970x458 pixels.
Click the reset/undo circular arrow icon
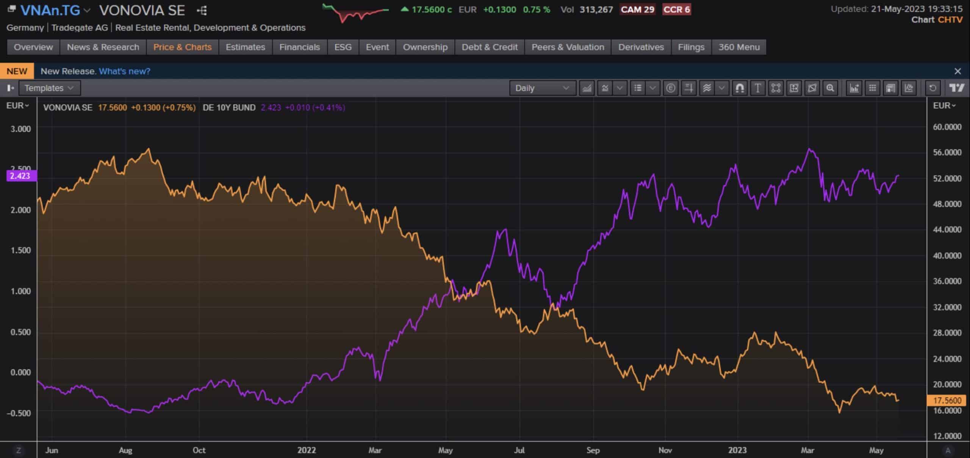coord(933,88)
